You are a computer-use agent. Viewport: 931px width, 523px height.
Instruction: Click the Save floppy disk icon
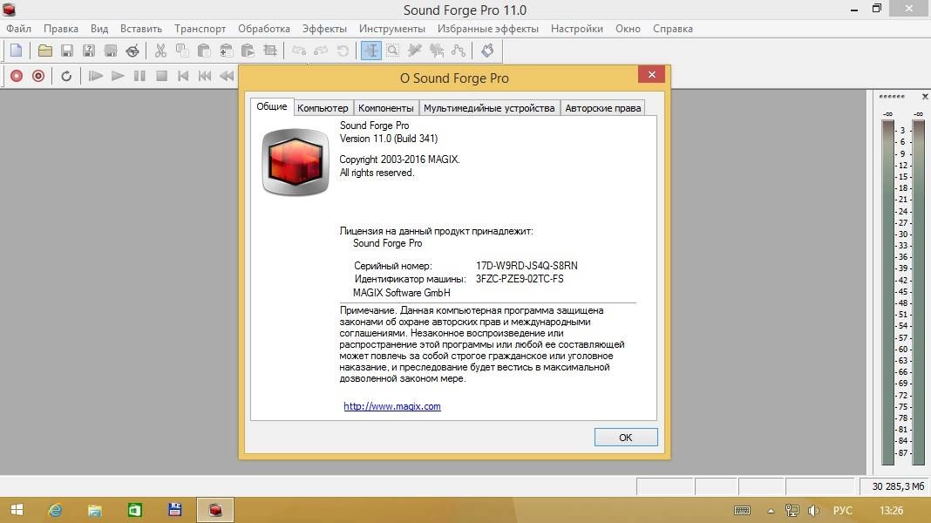(x=67, y=51)
